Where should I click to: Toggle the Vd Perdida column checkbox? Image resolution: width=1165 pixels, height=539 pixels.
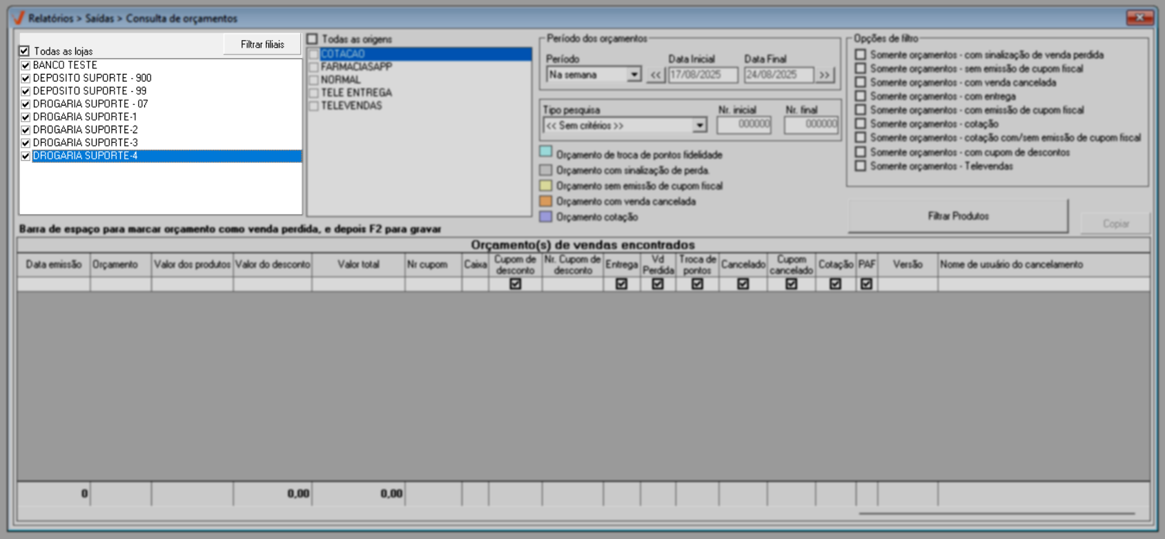point(658,284)
